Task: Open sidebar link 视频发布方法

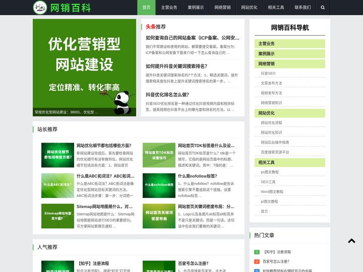Action: [271, 93]
